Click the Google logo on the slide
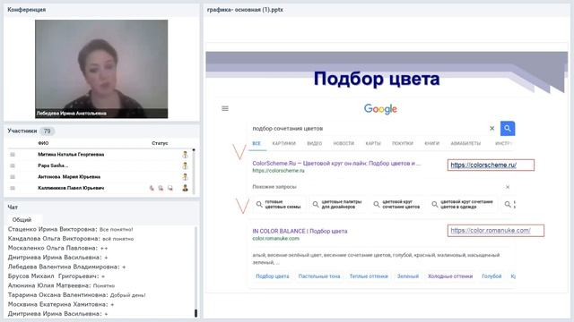The image size is (574, 322). point(380,109)
